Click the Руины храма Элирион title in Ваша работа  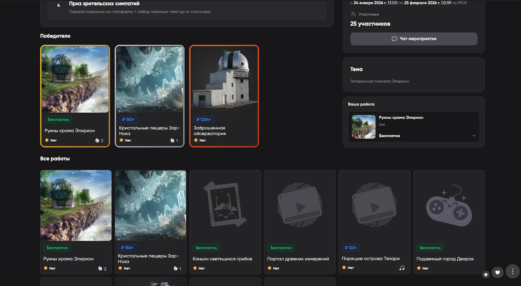pos(401,117)
